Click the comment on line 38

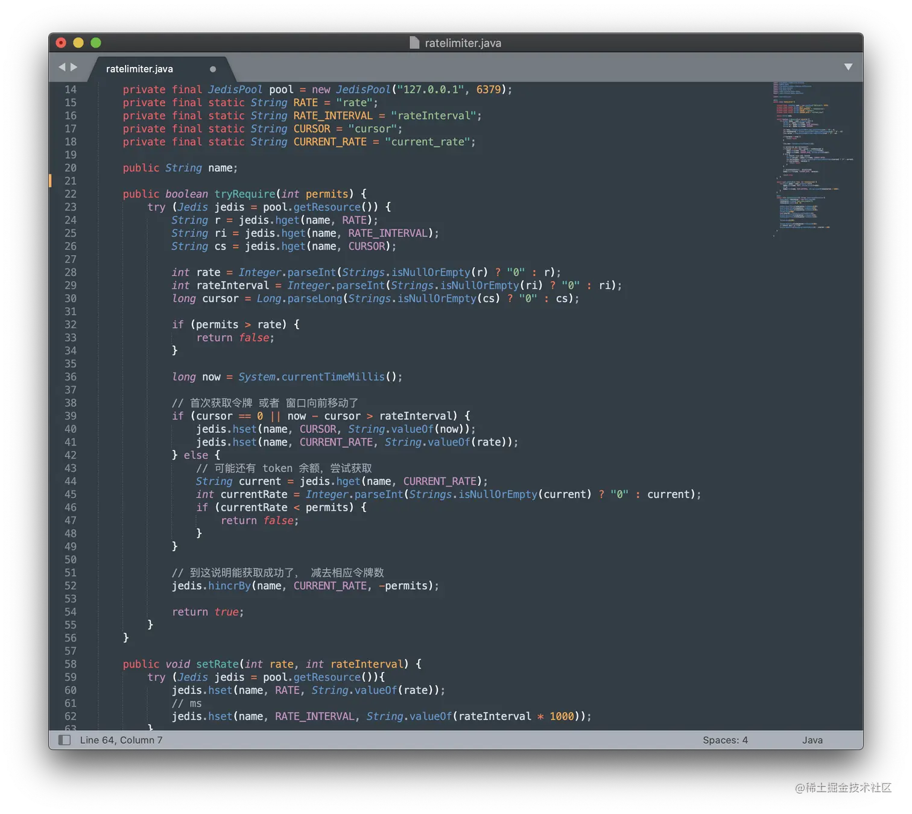(x=265, y=403)
